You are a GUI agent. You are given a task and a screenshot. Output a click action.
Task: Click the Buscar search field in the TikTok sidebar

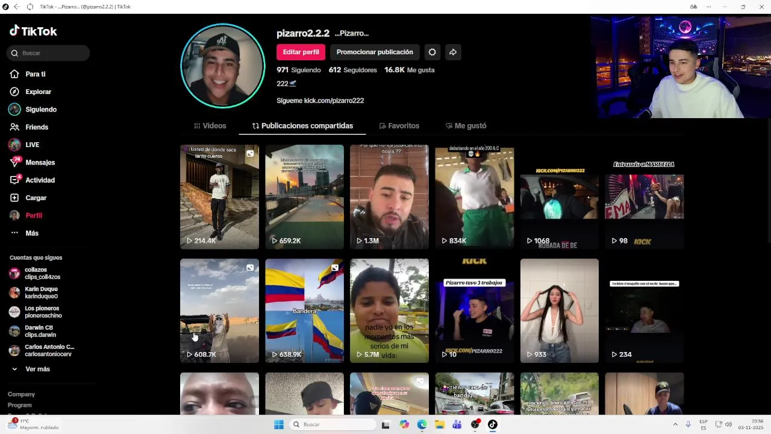48,53
